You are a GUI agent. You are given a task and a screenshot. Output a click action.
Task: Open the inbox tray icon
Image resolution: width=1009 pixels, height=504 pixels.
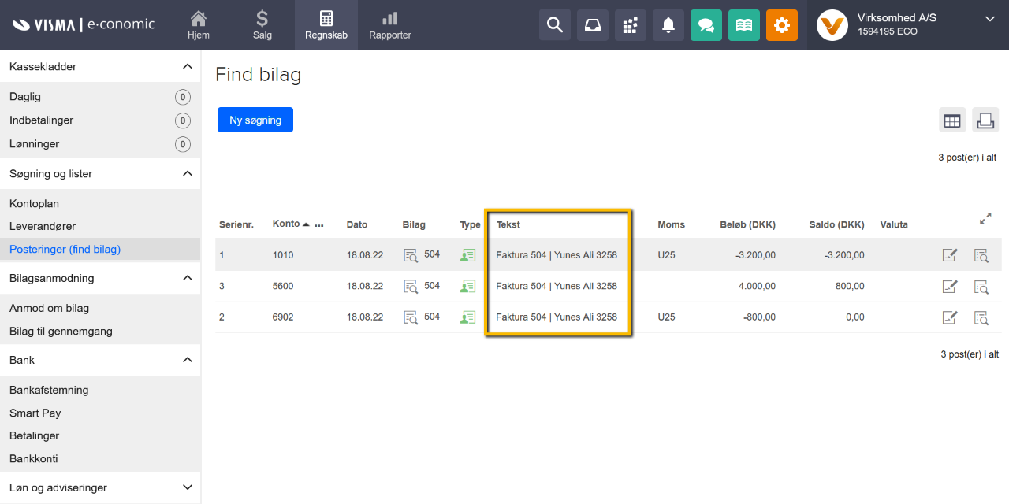(x=592, y=25)
